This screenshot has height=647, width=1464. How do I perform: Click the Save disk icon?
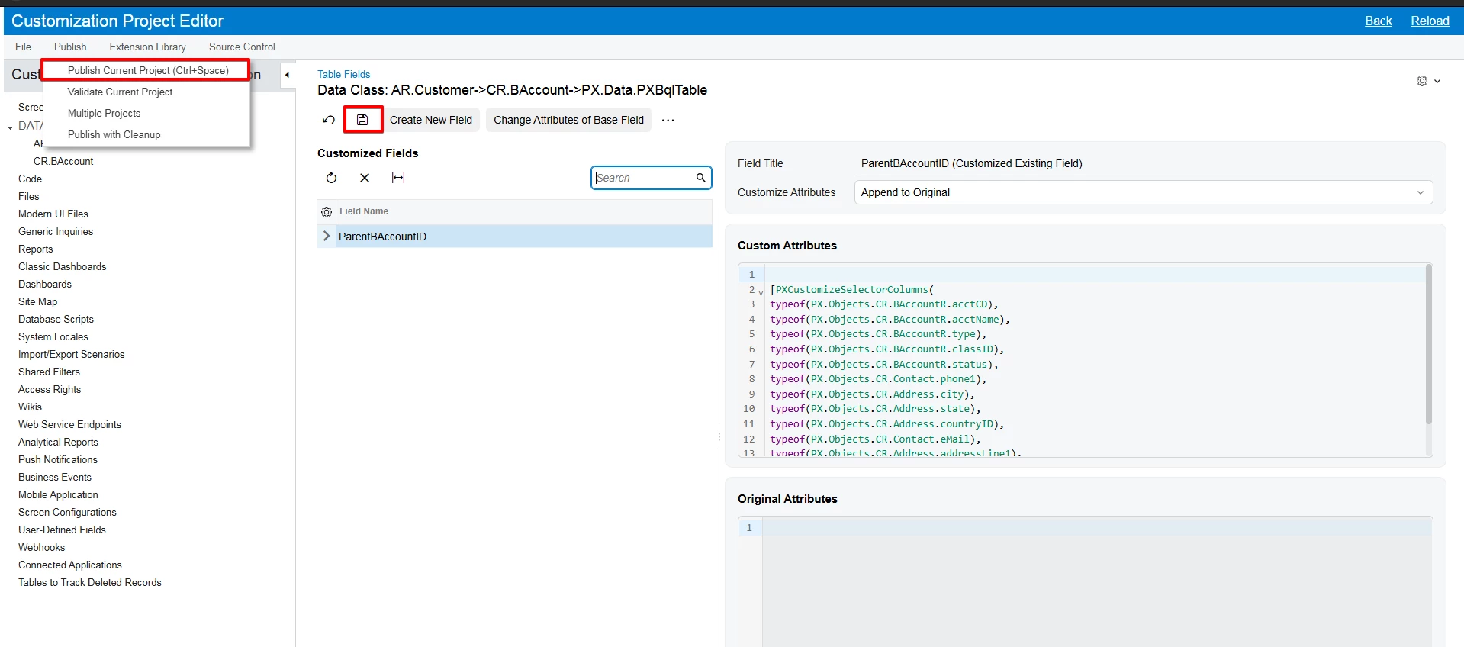(362, 120)
